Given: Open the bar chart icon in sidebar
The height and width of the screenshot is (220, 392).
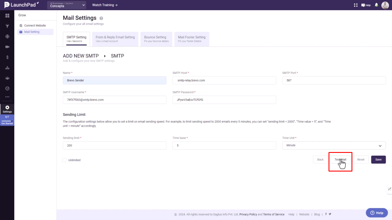Looking at the screenshot, I should pyautogui.click(x=7, y=68).
